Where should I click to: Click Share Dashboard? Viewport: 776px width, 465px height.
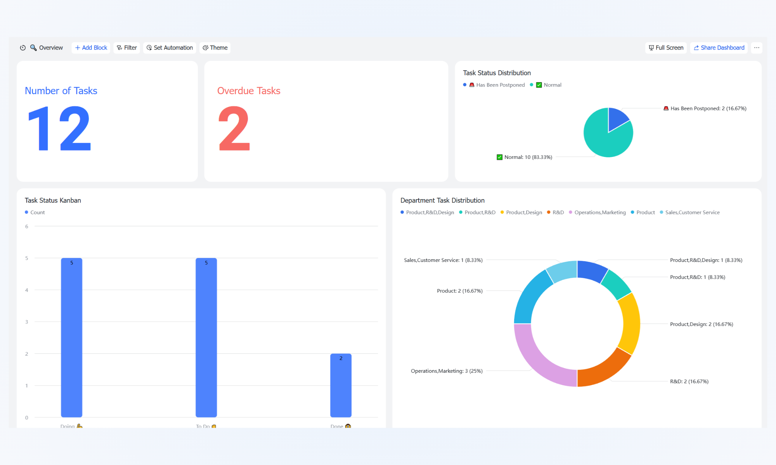719,48
